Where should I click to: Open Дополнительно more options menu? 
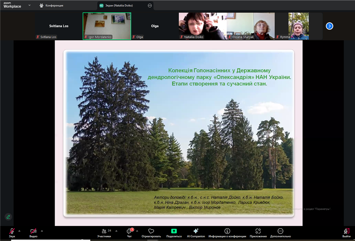point(280,231)
